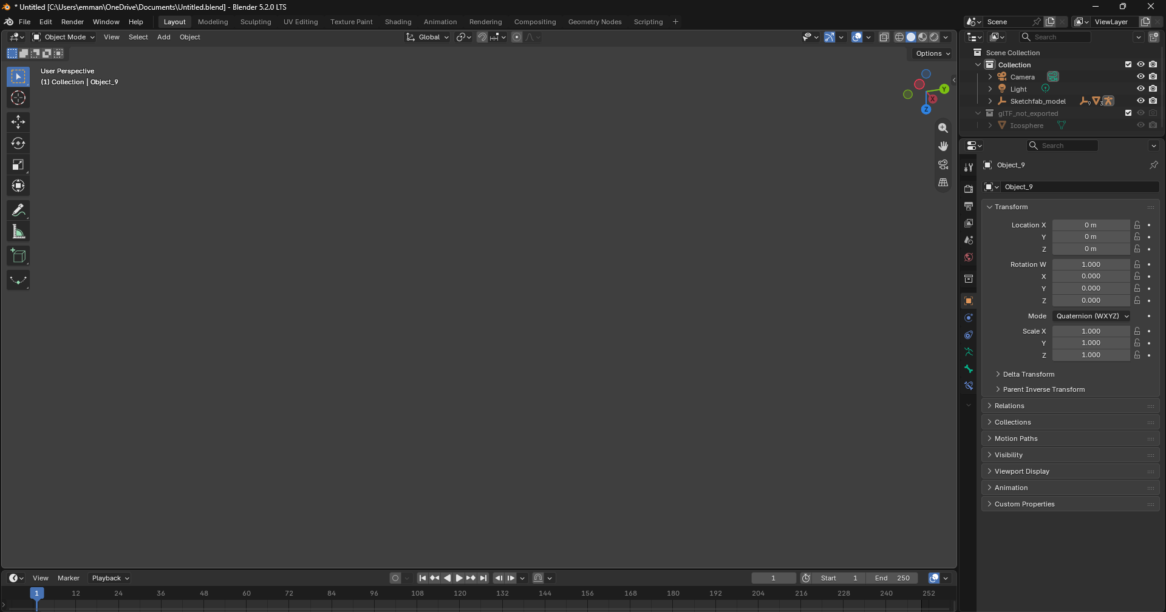Open the viewport Add menu
This screenshot has width=1166, height=612.
[x=164, y=37]
